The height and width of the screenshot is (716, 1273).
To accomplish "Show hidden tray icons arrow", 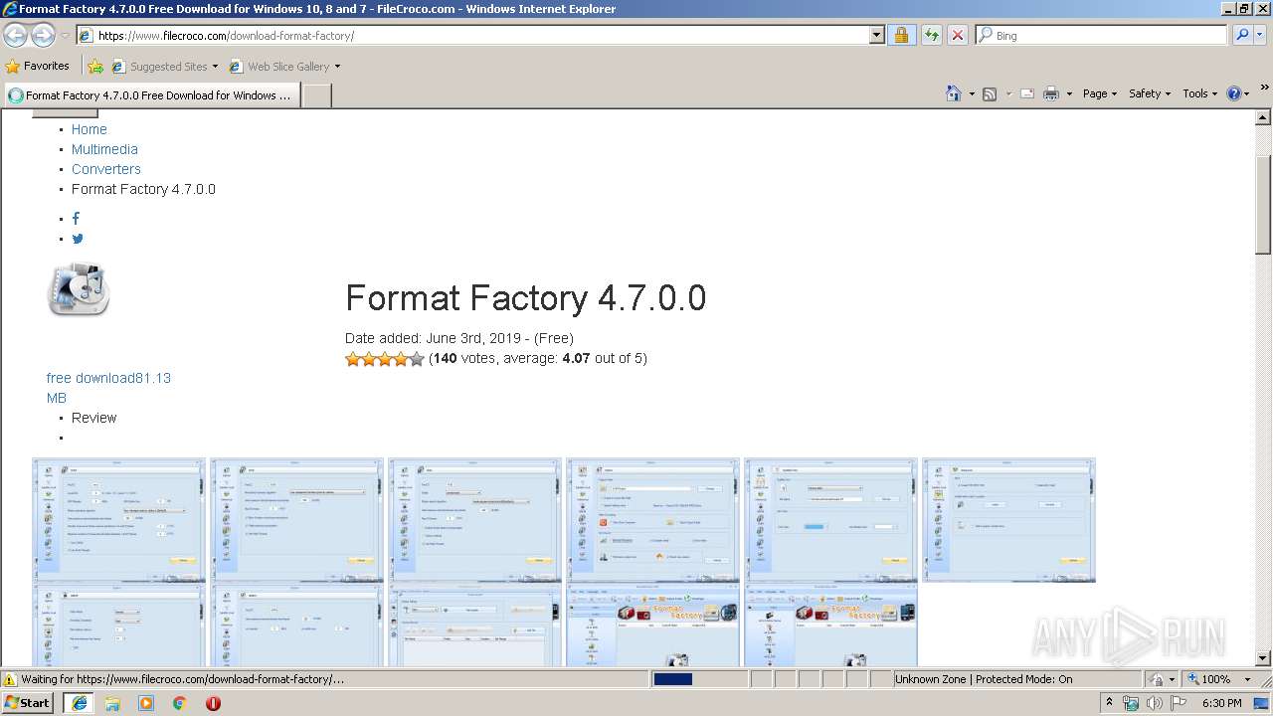I will [x=1109, y=703].
